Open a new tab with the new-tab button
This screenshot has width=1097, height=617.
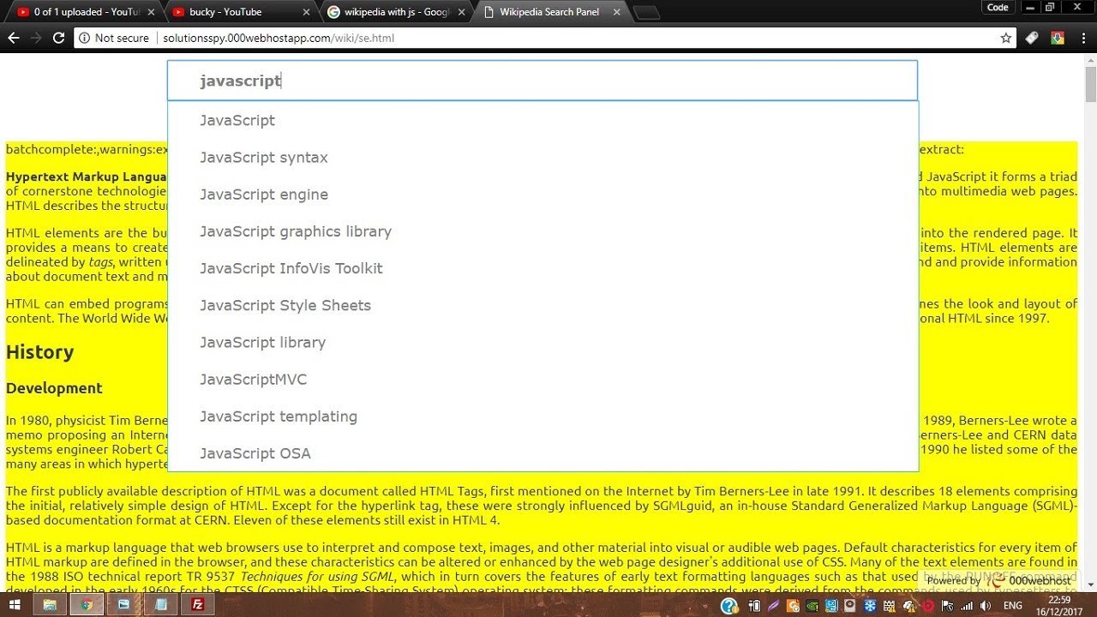(x=646, y=13)
